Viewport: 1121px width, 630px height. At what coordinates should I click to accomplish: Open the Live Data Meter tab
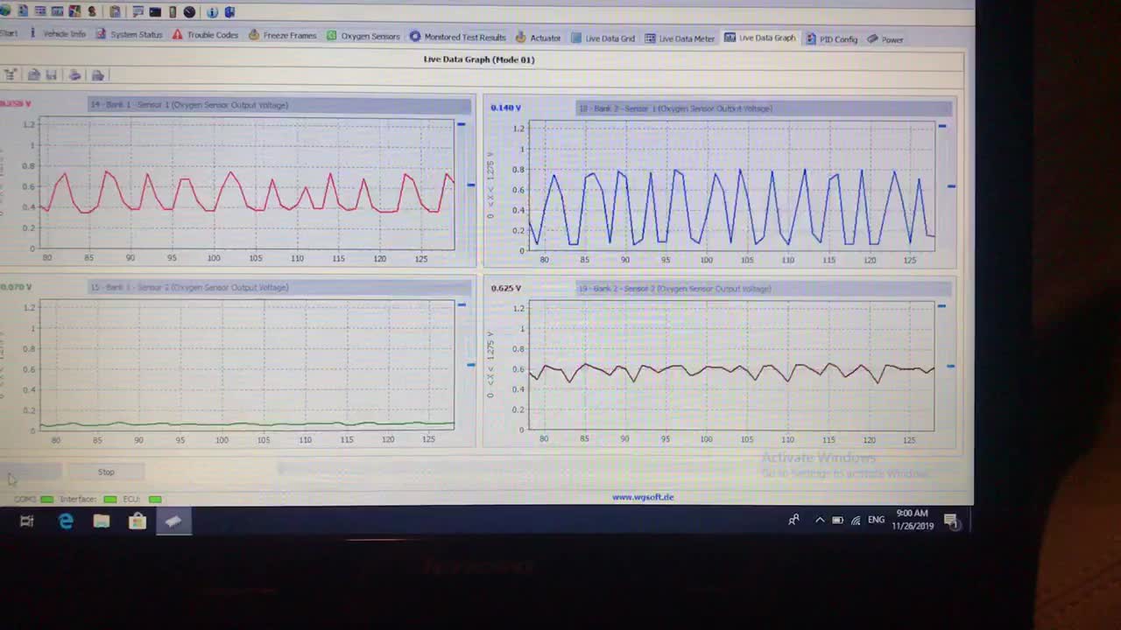pos(680,38)
